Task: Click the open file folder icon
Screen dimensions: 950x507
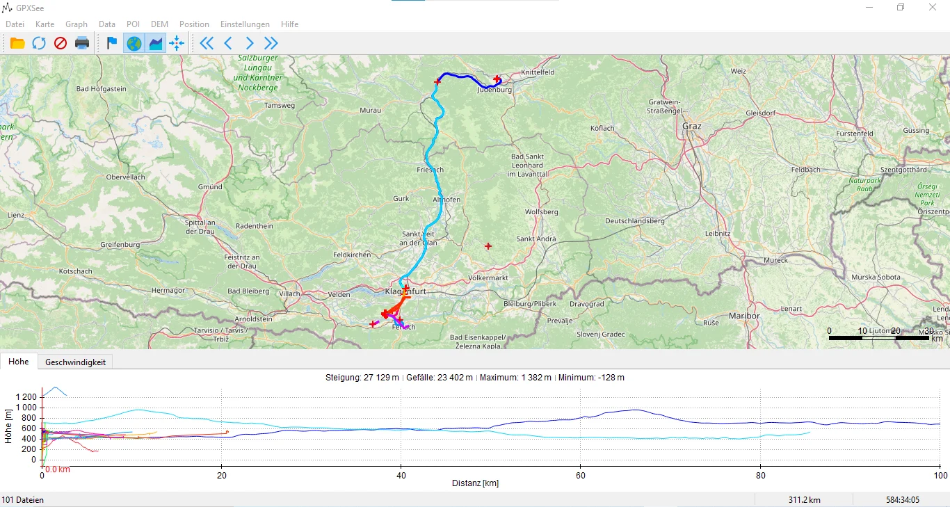Action: pos(17,43)
